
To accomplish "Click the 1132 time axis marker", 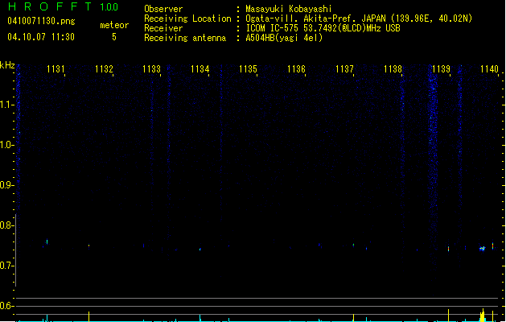I will 104,69.
